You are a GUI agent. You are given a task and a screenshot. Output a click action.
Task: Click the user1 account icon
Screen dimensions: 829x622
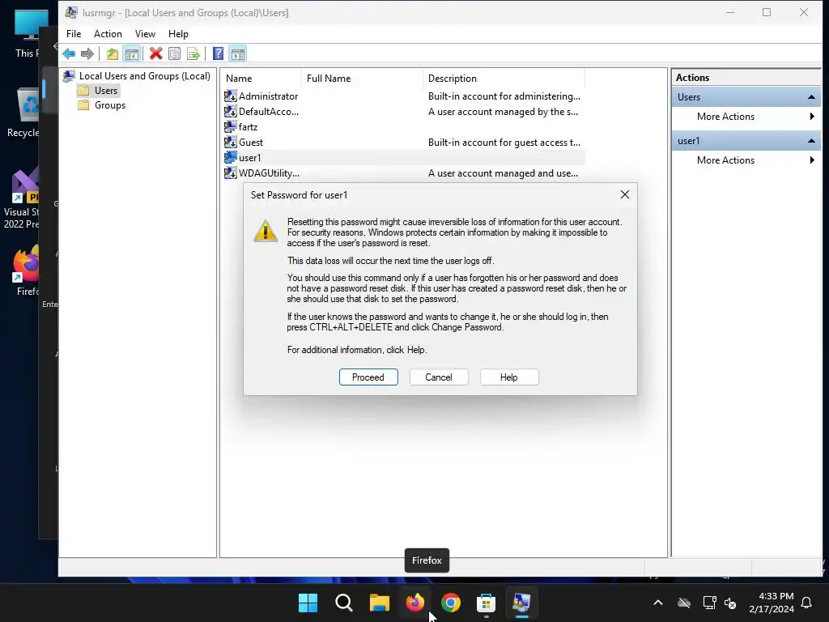coord(230,157)
